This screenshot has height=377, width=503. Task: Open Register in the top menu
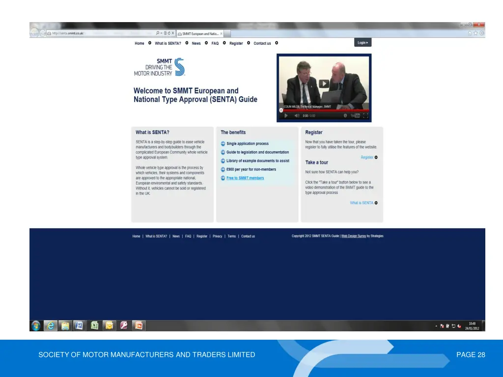[x=236, y=43]
